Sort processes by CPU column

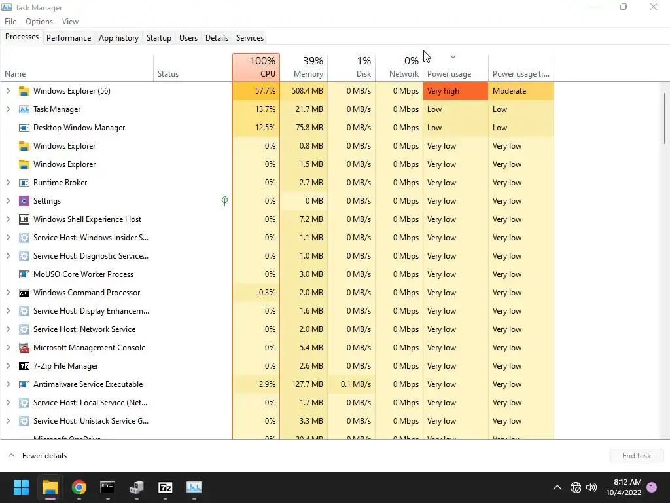[256, 67]
